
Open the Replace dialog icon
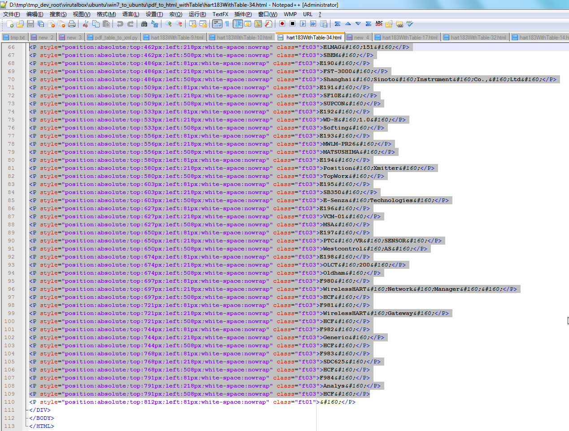pos(155,24)
